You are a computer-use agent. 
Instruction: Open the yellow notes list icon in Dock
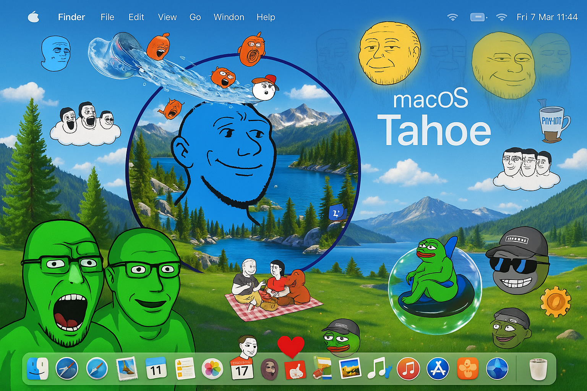point(185,369)
